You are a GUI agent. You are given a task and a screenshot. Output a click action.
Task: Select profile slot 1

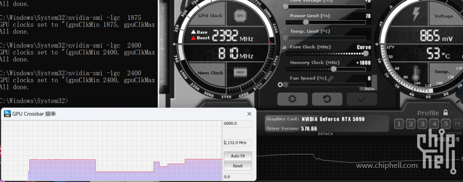click(399, 124)
